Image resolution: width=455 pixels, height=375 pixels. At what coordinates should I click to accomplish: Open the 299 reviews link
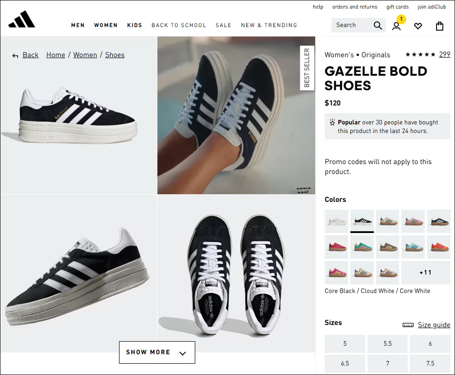[x=445, y=55]
